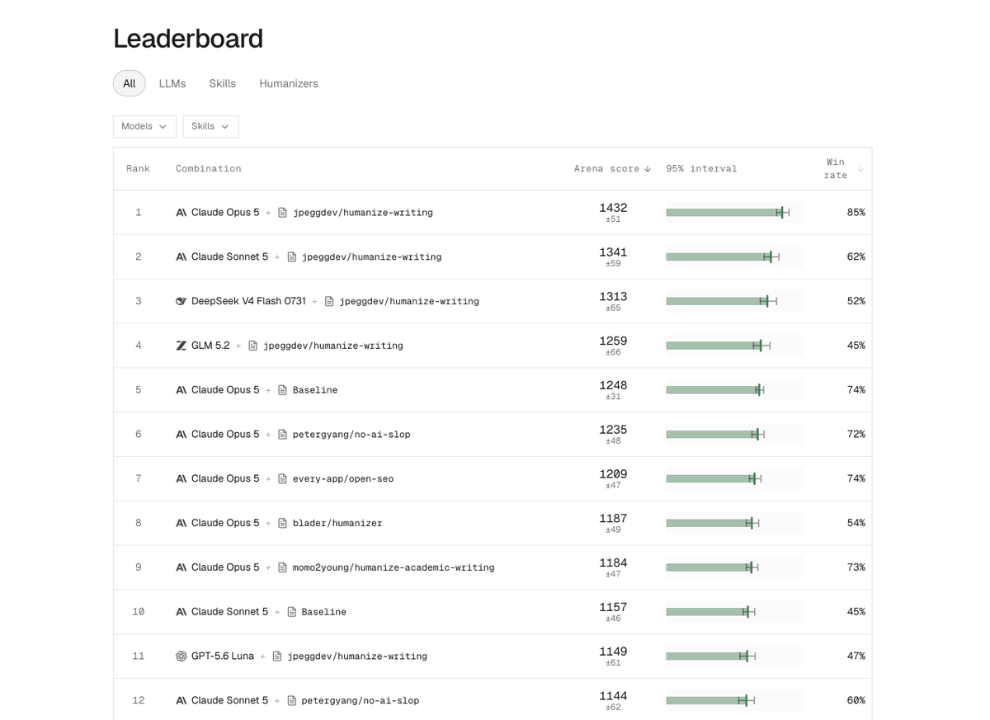Viewport: 990px width, 720px height.
Task: Click the GLM 5.2 Z logo icon
Action: click(181, 346)
